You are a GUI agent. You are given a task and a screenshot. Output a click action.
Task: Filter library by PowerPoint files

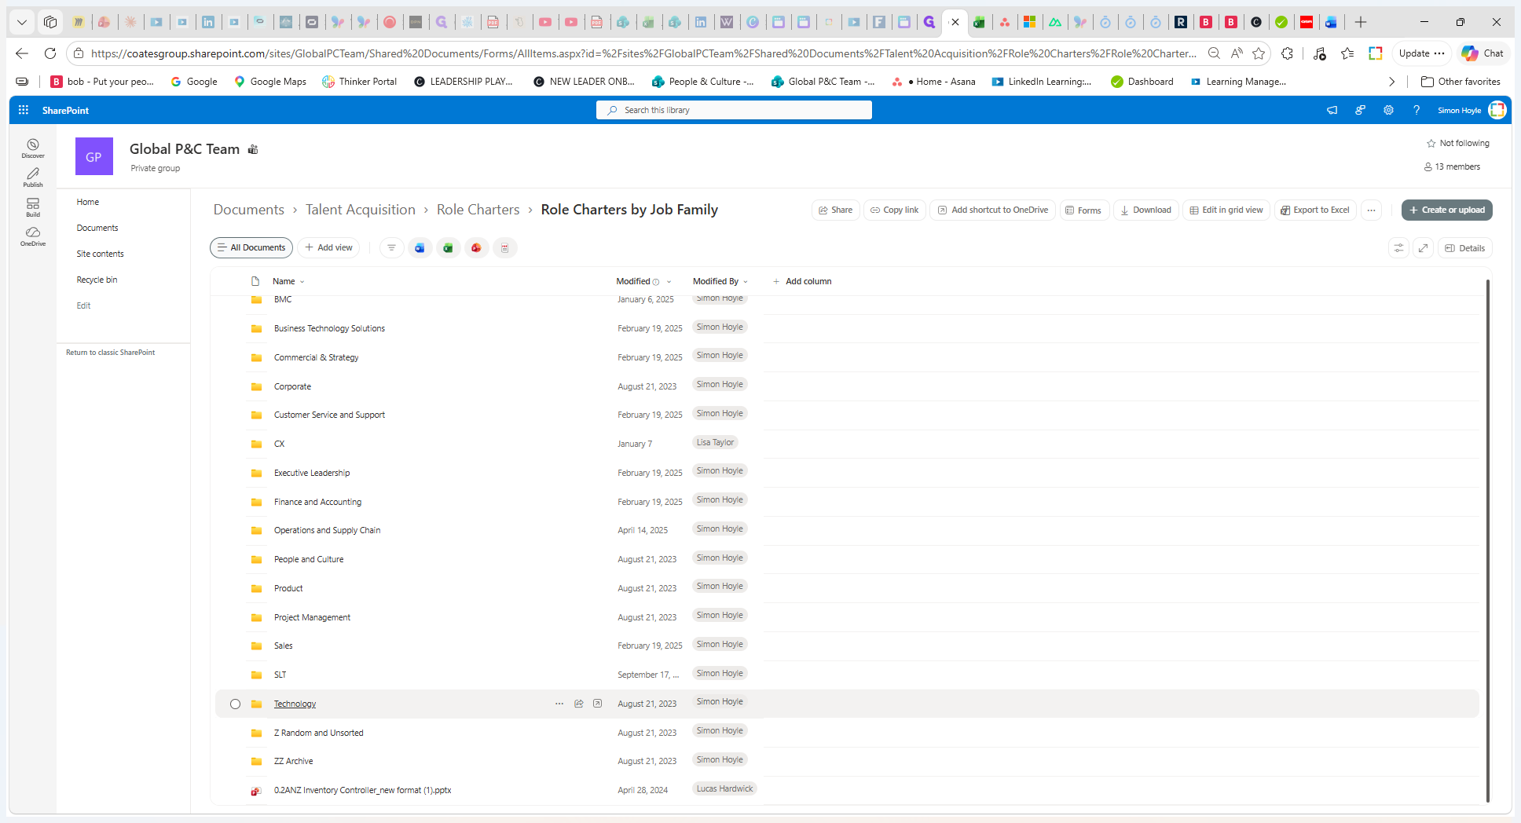(x=476, y=248)
